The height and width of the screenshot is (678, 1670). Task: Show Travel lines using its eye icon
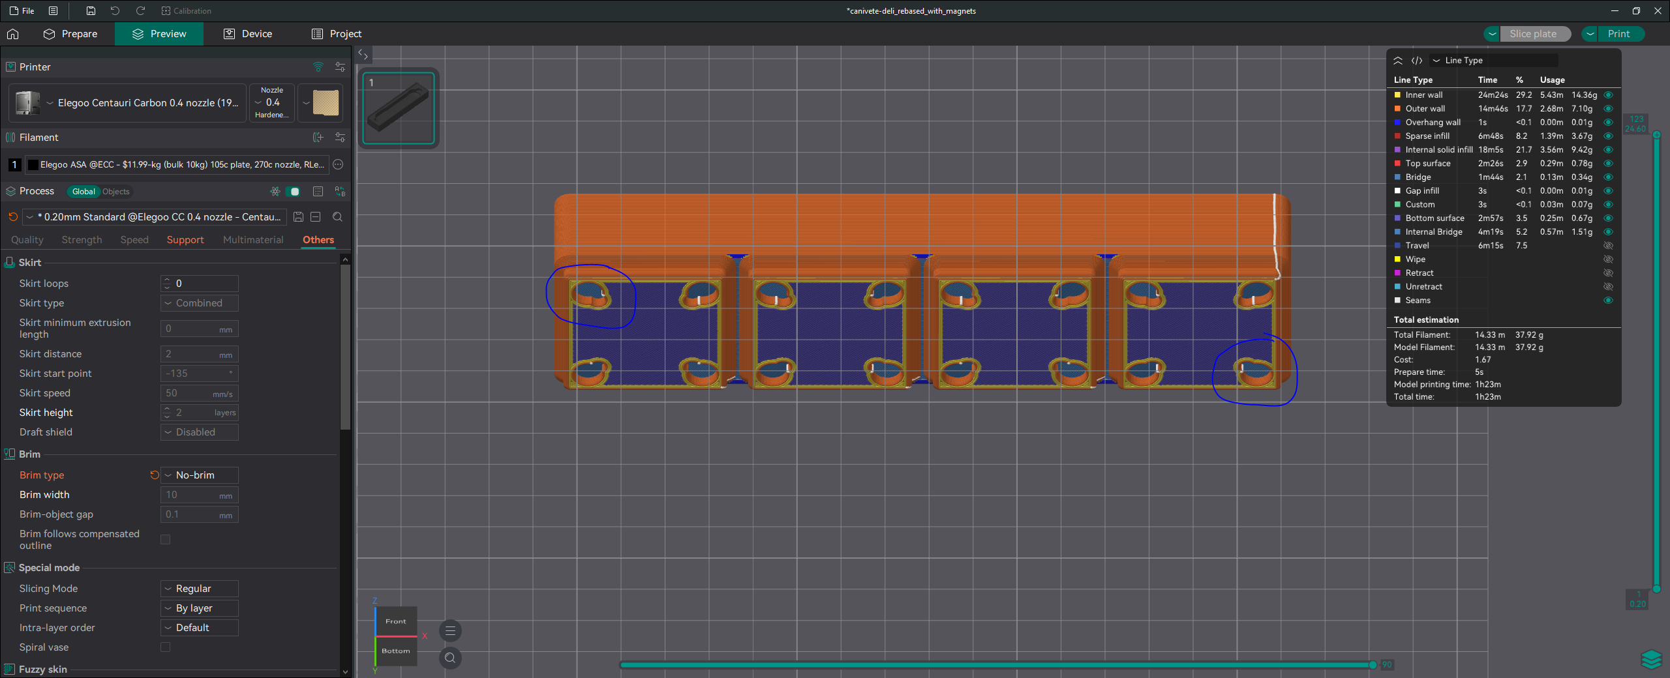1608,245
